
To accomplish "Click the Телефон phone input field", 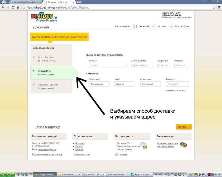I will tap(177, 84).
